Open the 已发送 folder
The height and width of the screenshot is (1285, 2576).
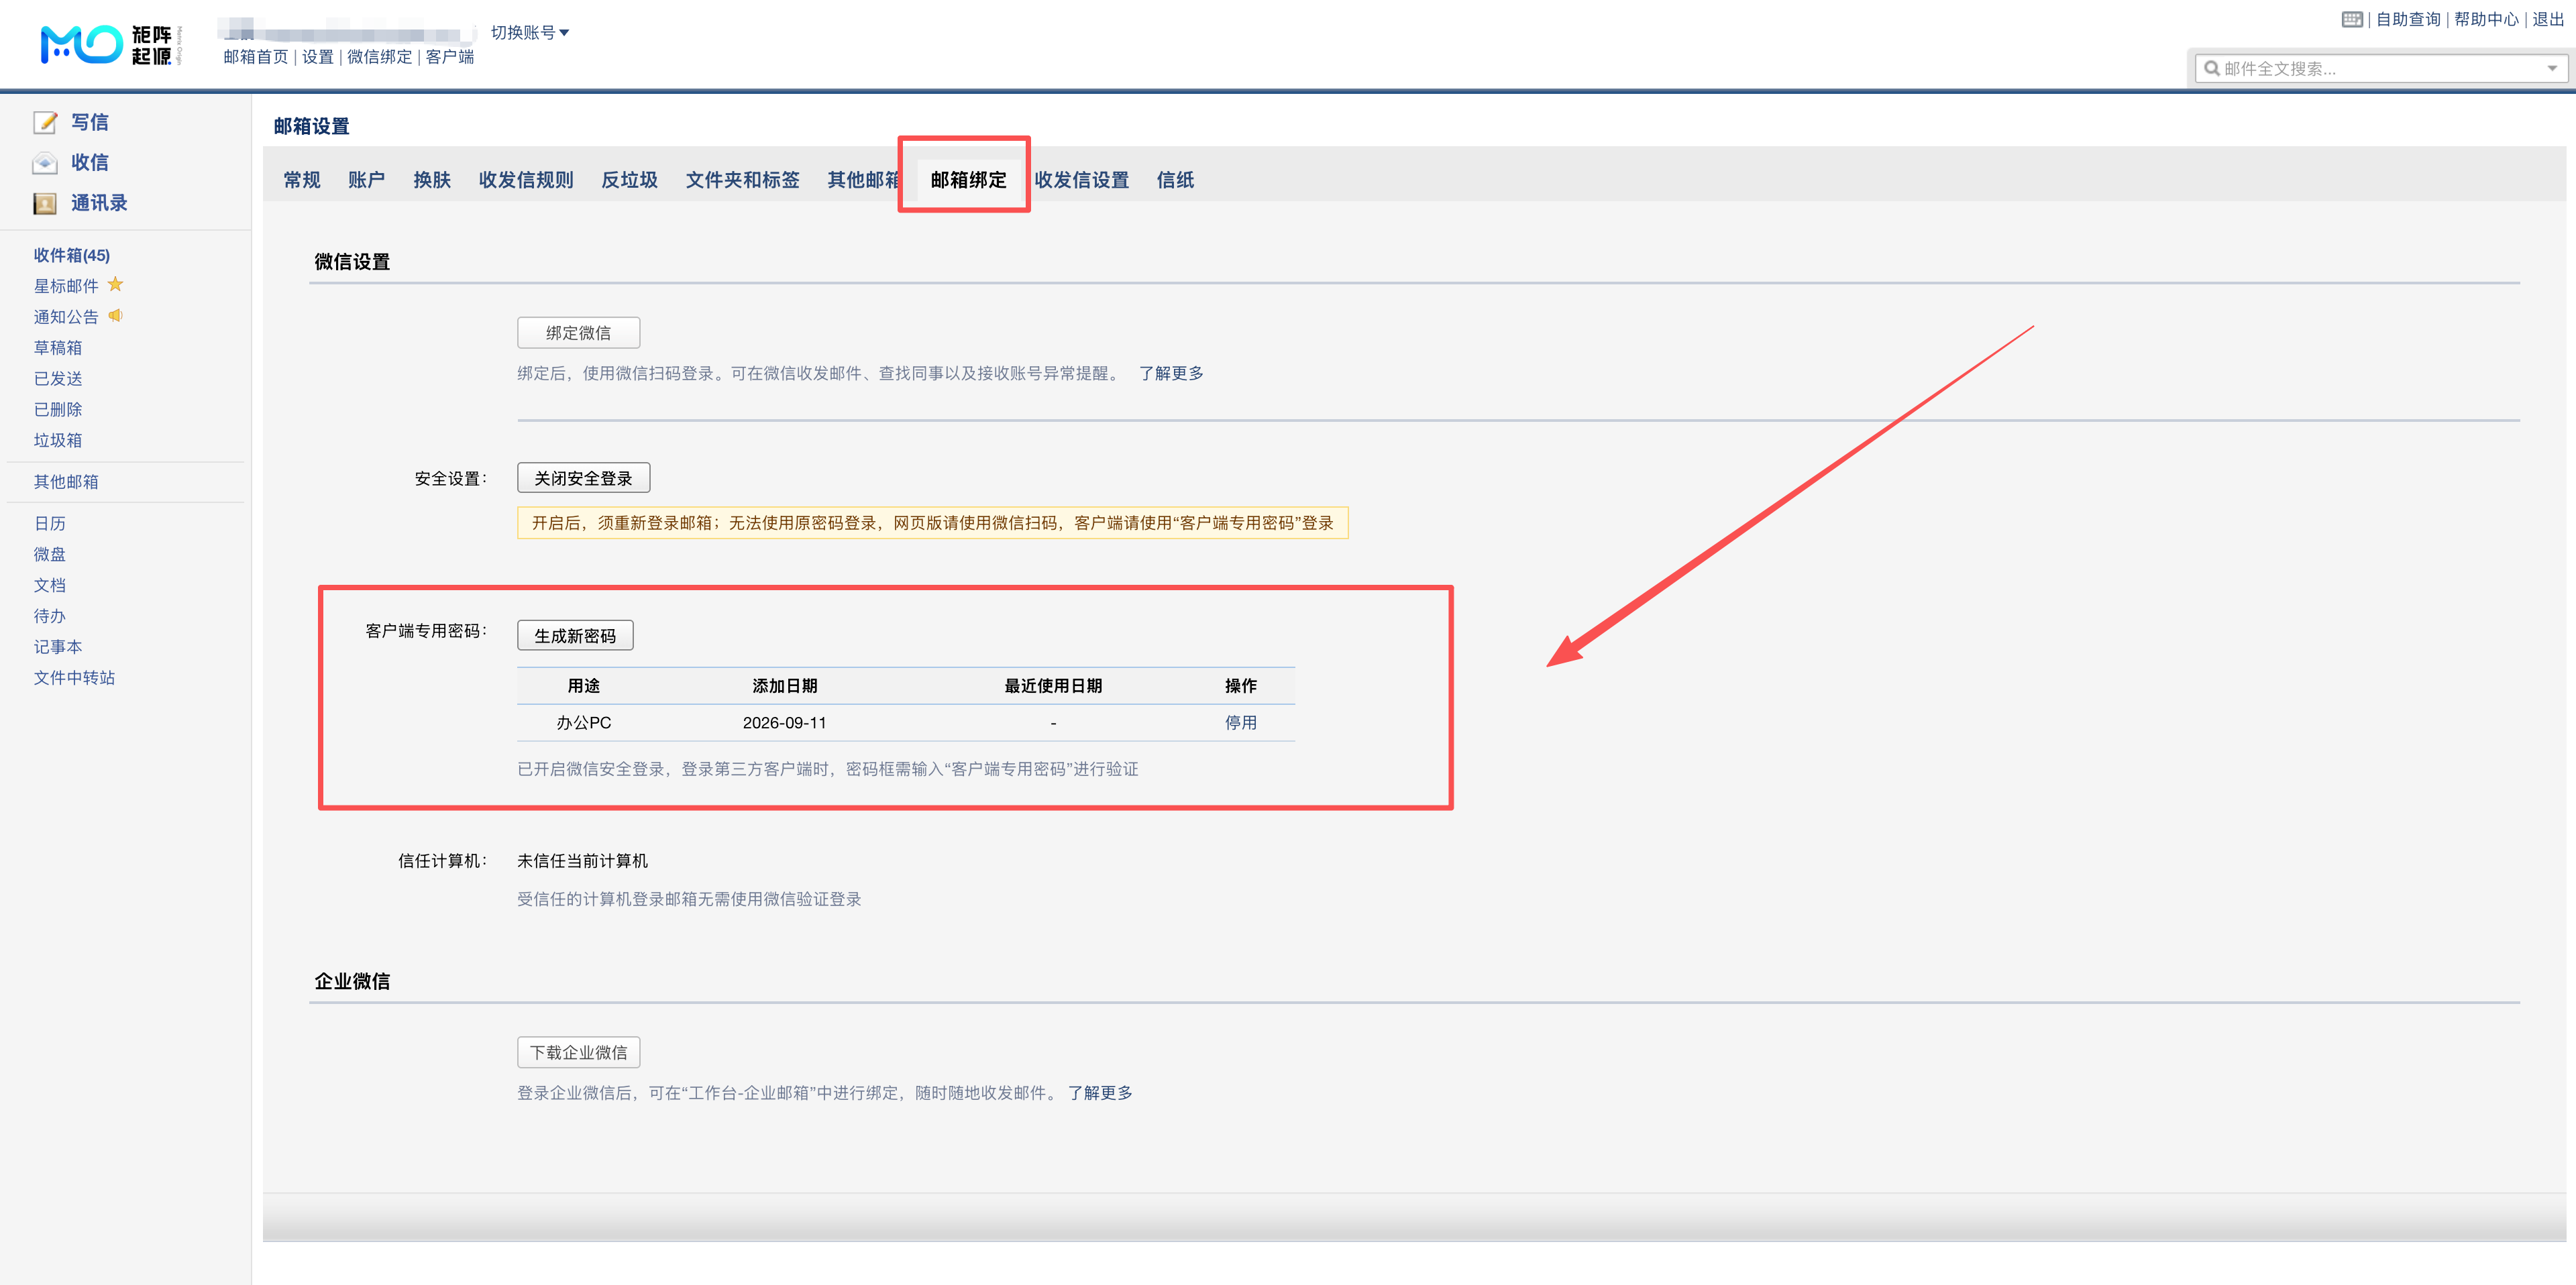click(x=57, y=378)
